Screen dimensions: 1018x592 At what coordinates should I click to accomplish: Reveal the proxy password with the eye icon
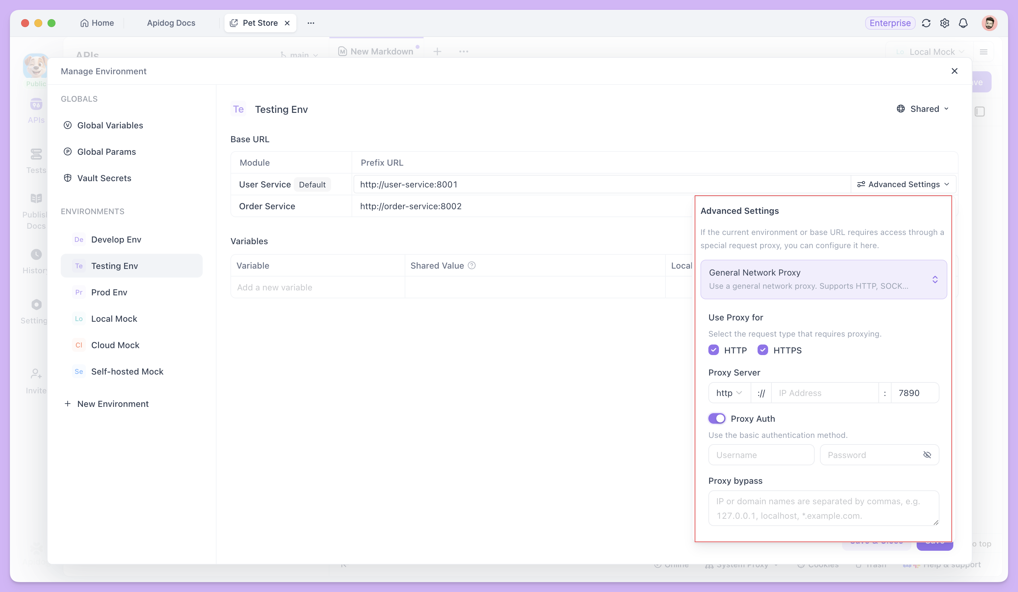click(928, 455)
